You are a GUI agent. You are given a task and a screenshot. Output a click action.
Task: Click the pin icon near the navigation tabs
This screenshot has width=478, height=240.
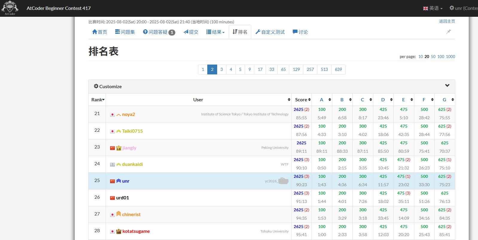[x=448, y=32]
